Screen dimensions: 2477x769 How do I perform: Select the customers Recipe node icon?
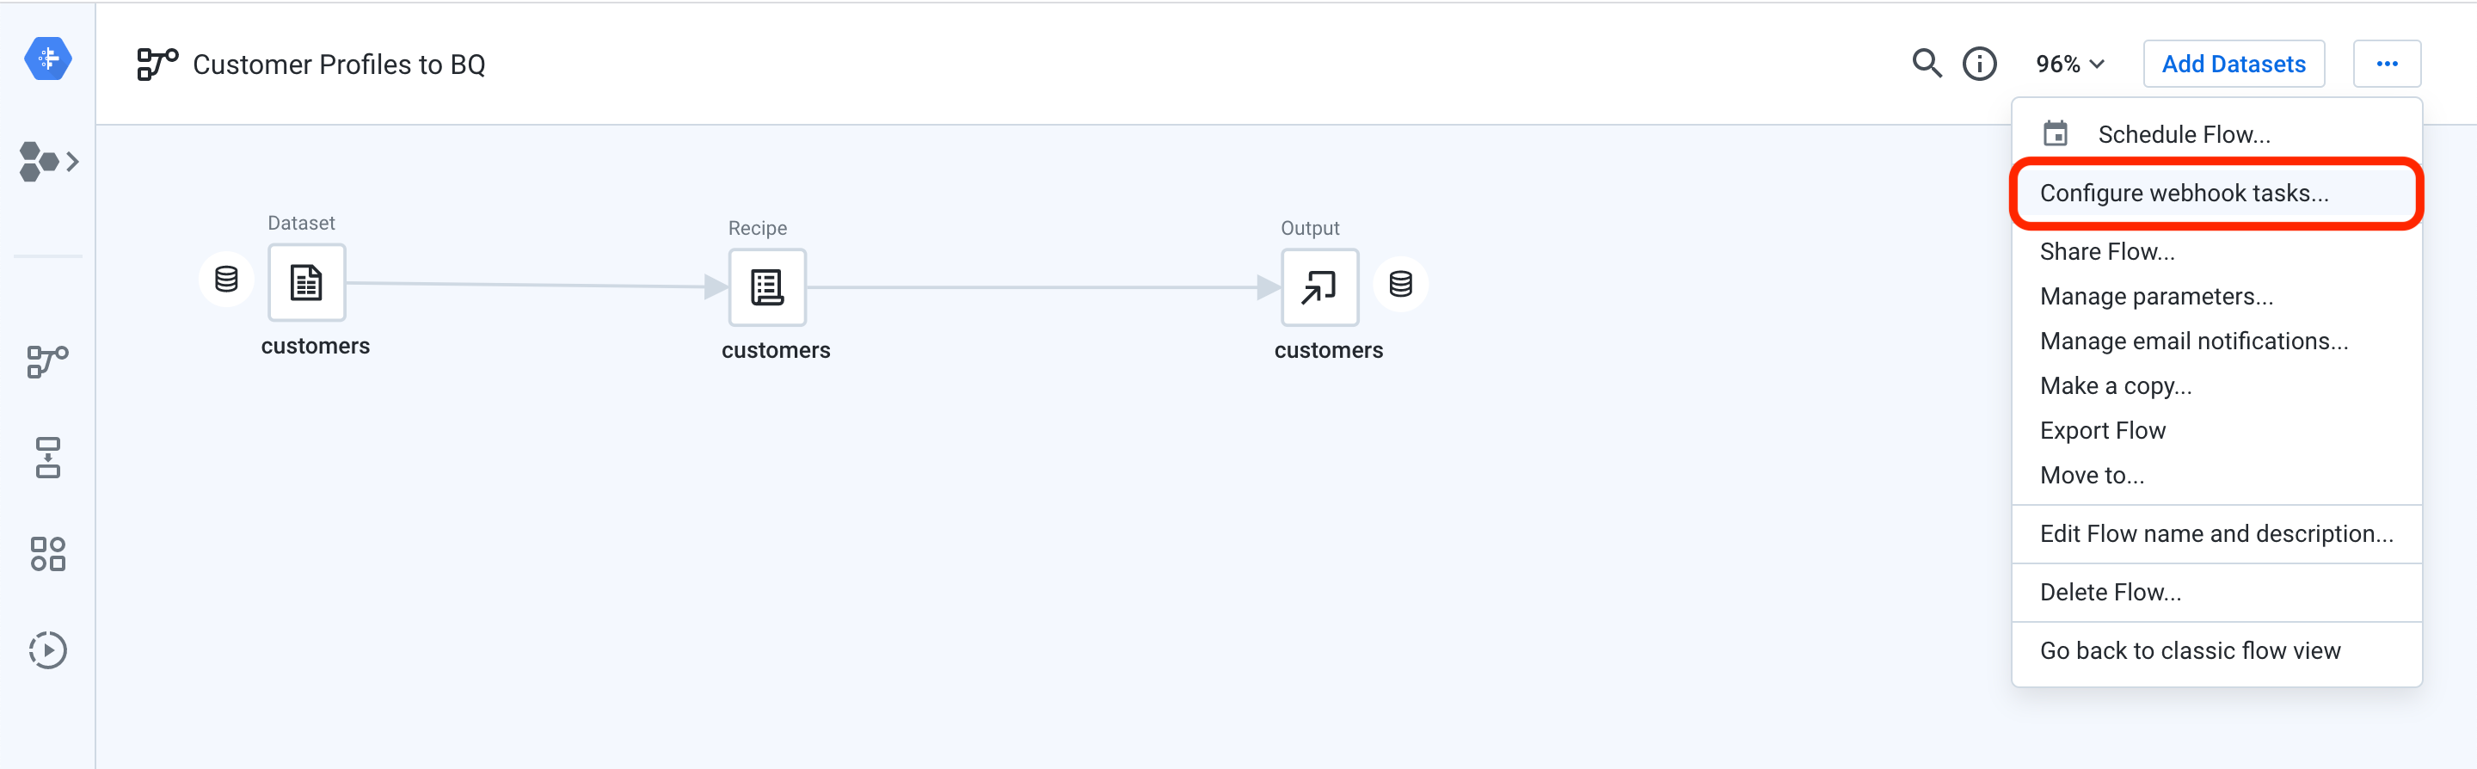coord(766,287)
